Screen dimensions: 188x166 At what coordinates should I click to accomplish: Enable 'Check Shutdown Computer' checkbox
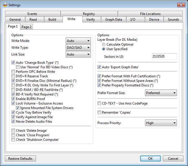13,140
